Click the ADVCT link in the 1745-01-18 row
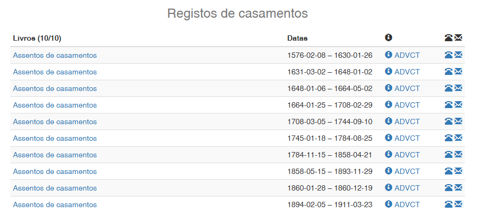This screenshot has height=220, width=495. [x=407, y=138]
